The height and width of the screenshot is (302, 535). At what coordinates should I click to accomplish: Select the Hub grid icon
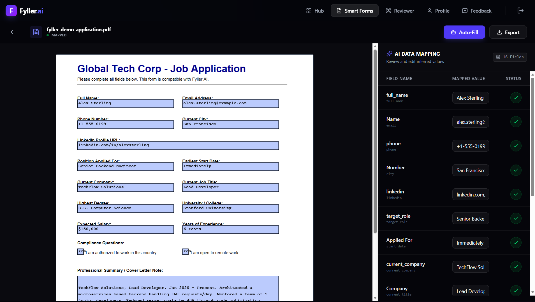coord(309,11)
